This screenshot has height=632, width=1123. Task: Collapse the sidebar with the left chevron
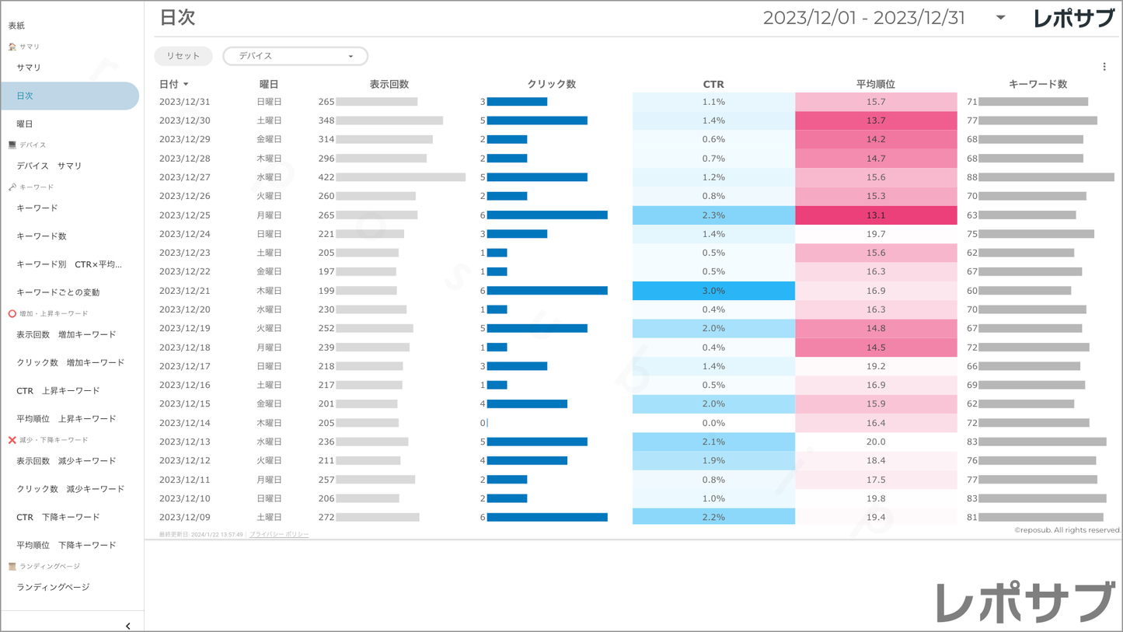click(x=128, y=626)
